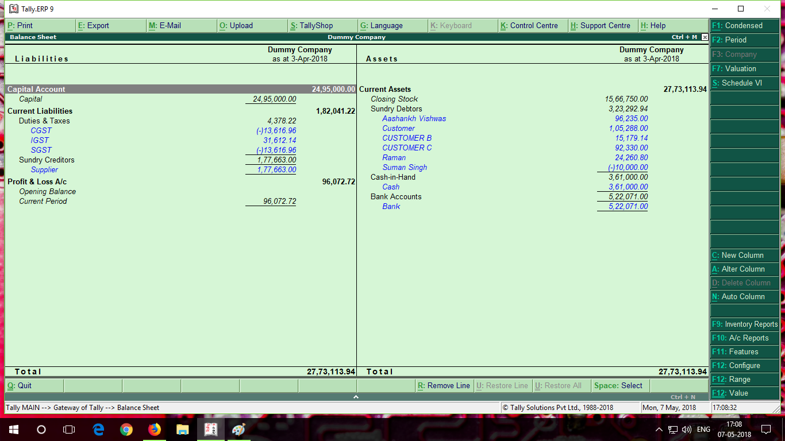Open File Explorer from the taskbar
Screen dimensions: 785x441
click(x=182, y=430)
